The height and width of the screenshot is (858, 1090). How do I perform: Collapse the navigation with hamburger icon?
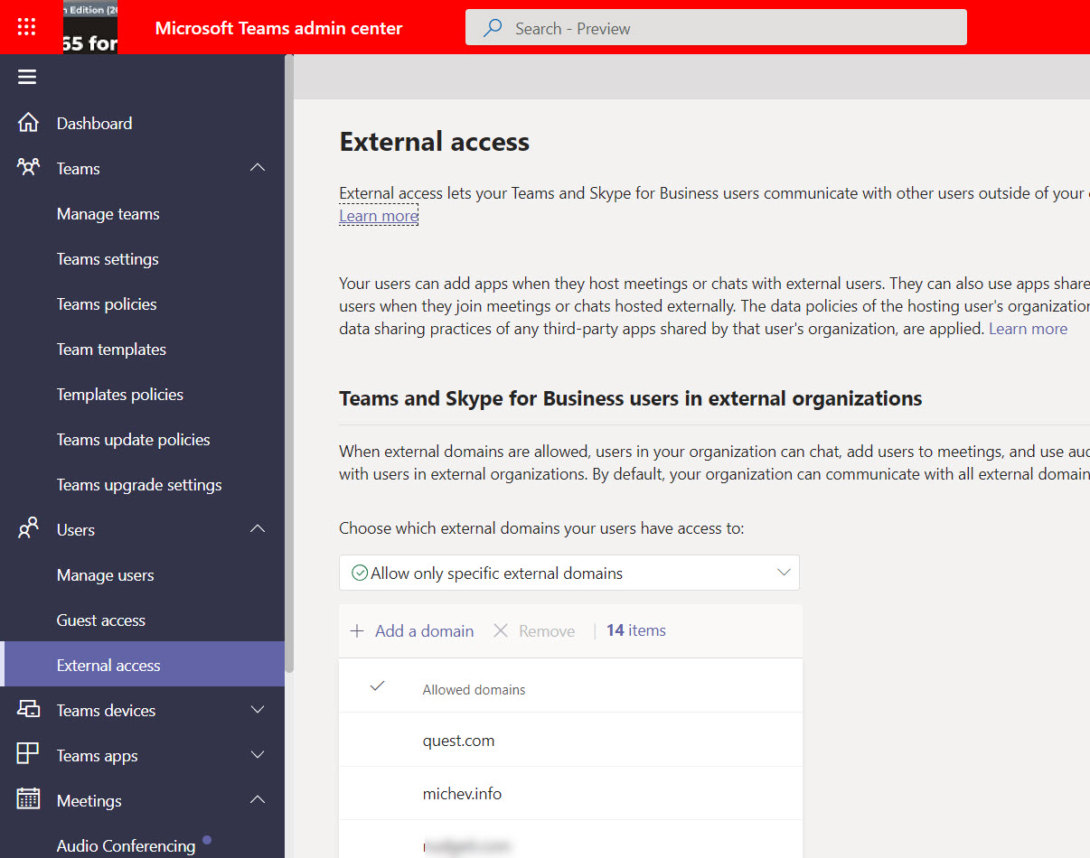click(x=26, y=76)
